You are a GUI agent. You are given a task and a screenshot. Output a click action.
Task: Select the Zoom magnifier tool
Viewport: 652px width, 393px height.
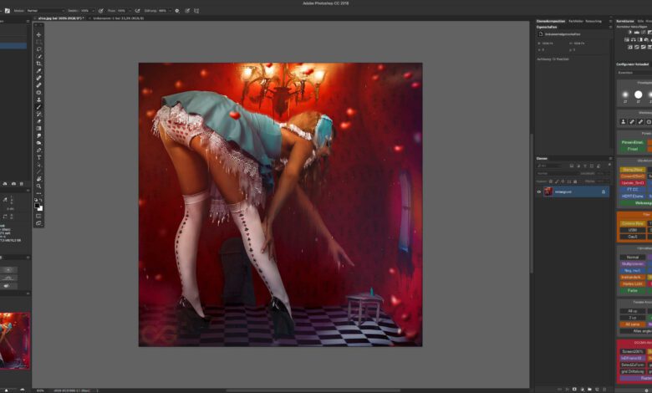38,186
